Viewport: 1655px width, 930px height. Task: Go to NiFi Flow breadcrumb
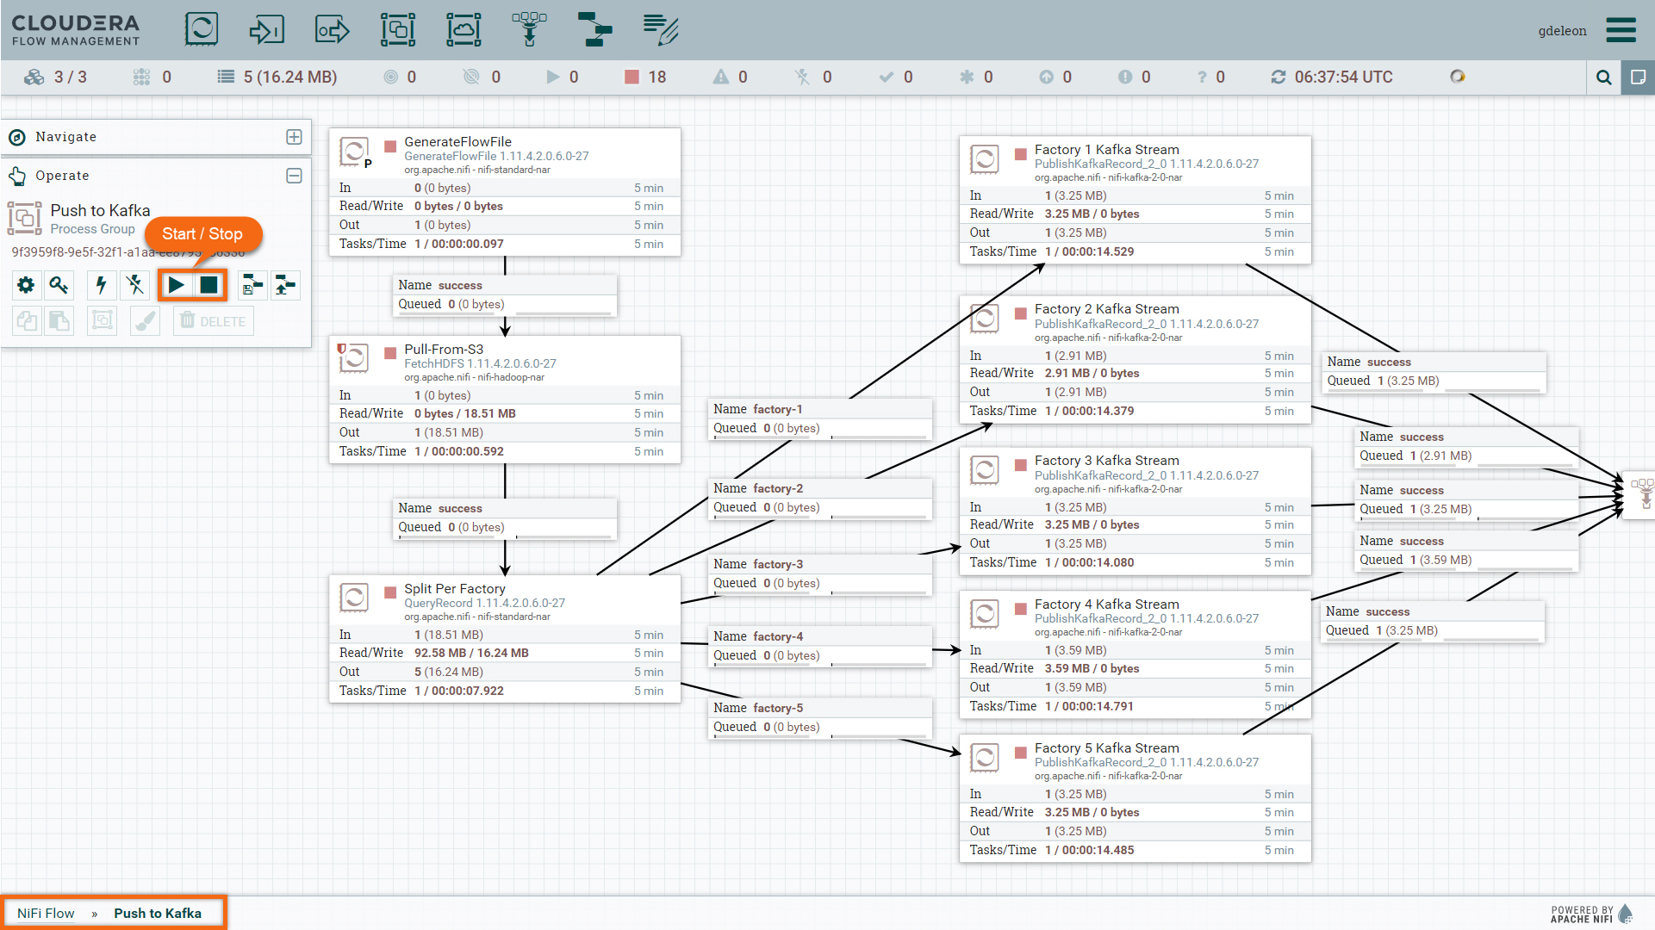tap(46, 914)
